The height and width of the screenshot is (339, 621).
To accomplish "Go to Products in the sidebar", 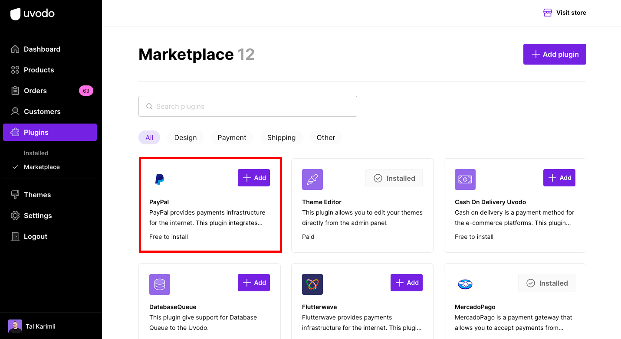I will coord(39,70).
